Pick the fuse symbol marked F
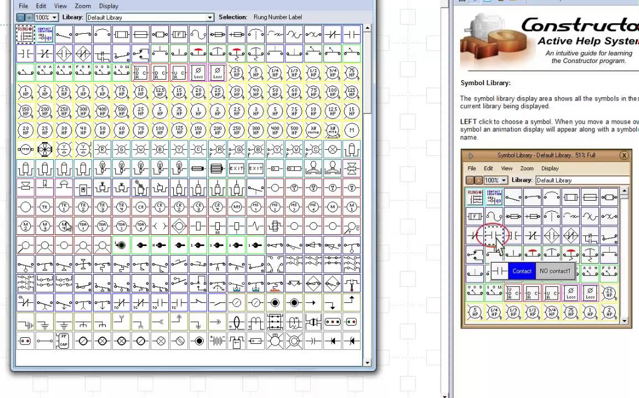Image resolution: width=639 pixels, height=398 pixels. pyautogui.click(x=179, y=34)
